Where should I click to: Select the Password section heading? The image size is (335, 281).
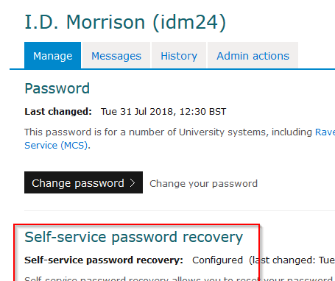click(57, 88)
